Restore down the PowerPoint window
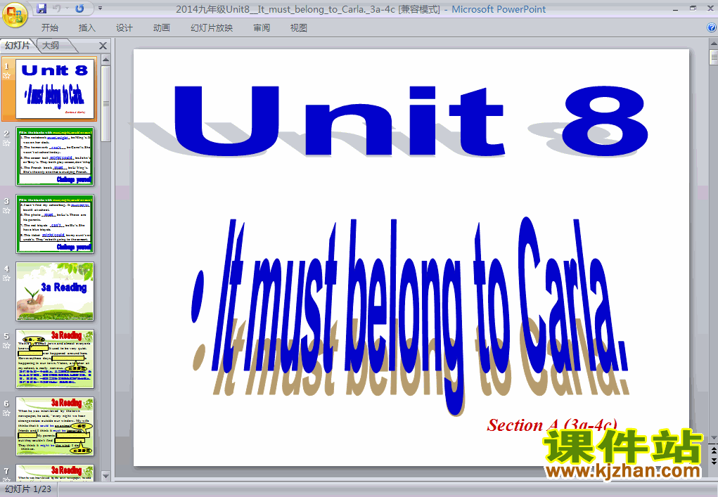 tap(693, 8)
